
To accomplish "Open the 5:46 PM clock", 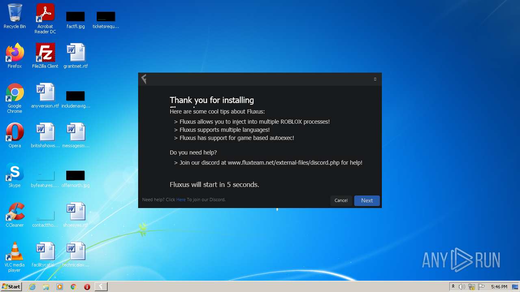I will tap(499, 287).
